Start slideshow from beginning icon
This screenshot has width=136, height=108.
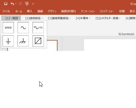pos(27,4)
